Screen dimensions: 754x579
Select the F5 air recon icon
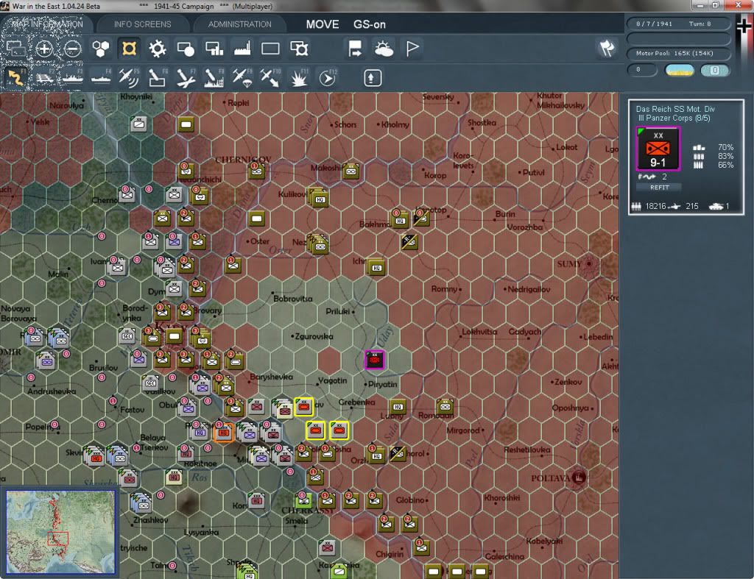(129, 78)
